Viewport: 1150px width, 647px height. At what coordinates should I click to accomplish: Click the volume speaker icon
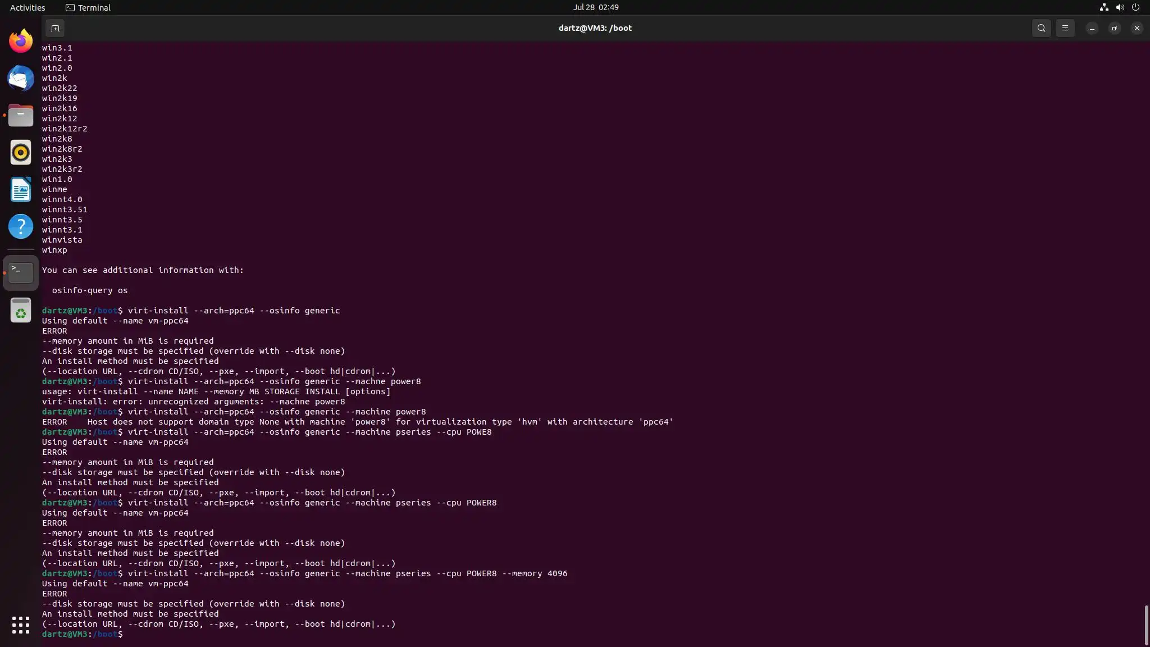(x=1120, y=7)
